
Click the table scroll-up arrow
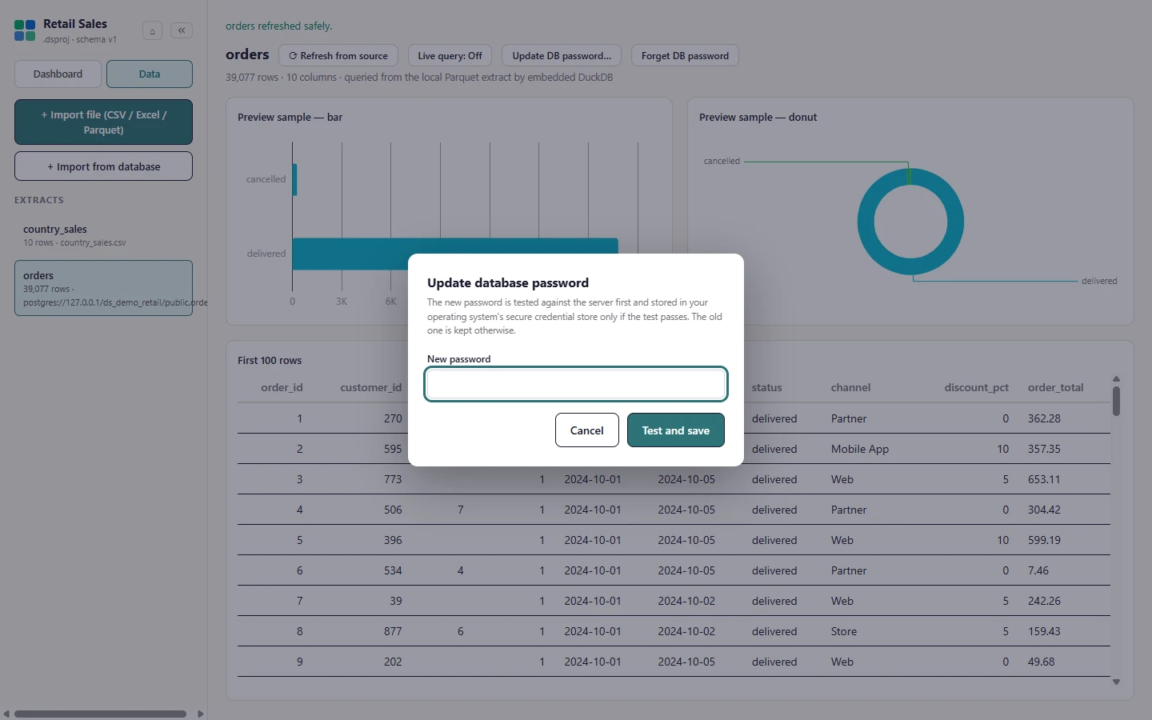(x=1116, y=379)
